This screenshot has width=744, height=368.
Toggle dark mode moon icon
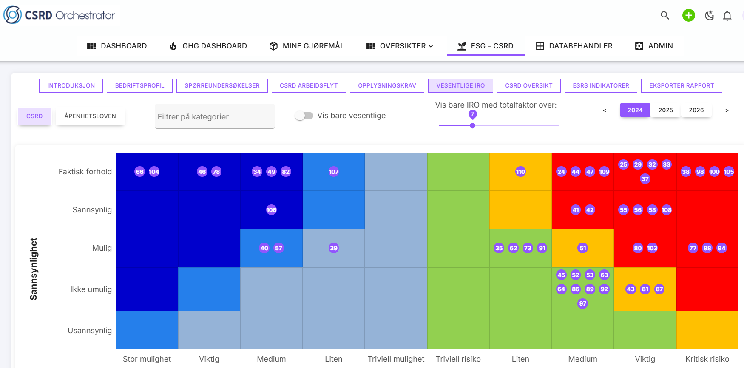pyautogui.click(x=709, y=16)
